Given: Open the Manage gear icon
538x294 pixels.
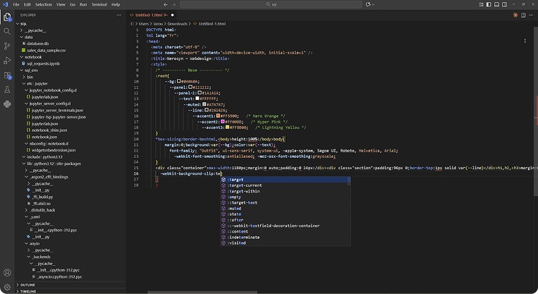Looking at the screenshot, I should point(7,287).
